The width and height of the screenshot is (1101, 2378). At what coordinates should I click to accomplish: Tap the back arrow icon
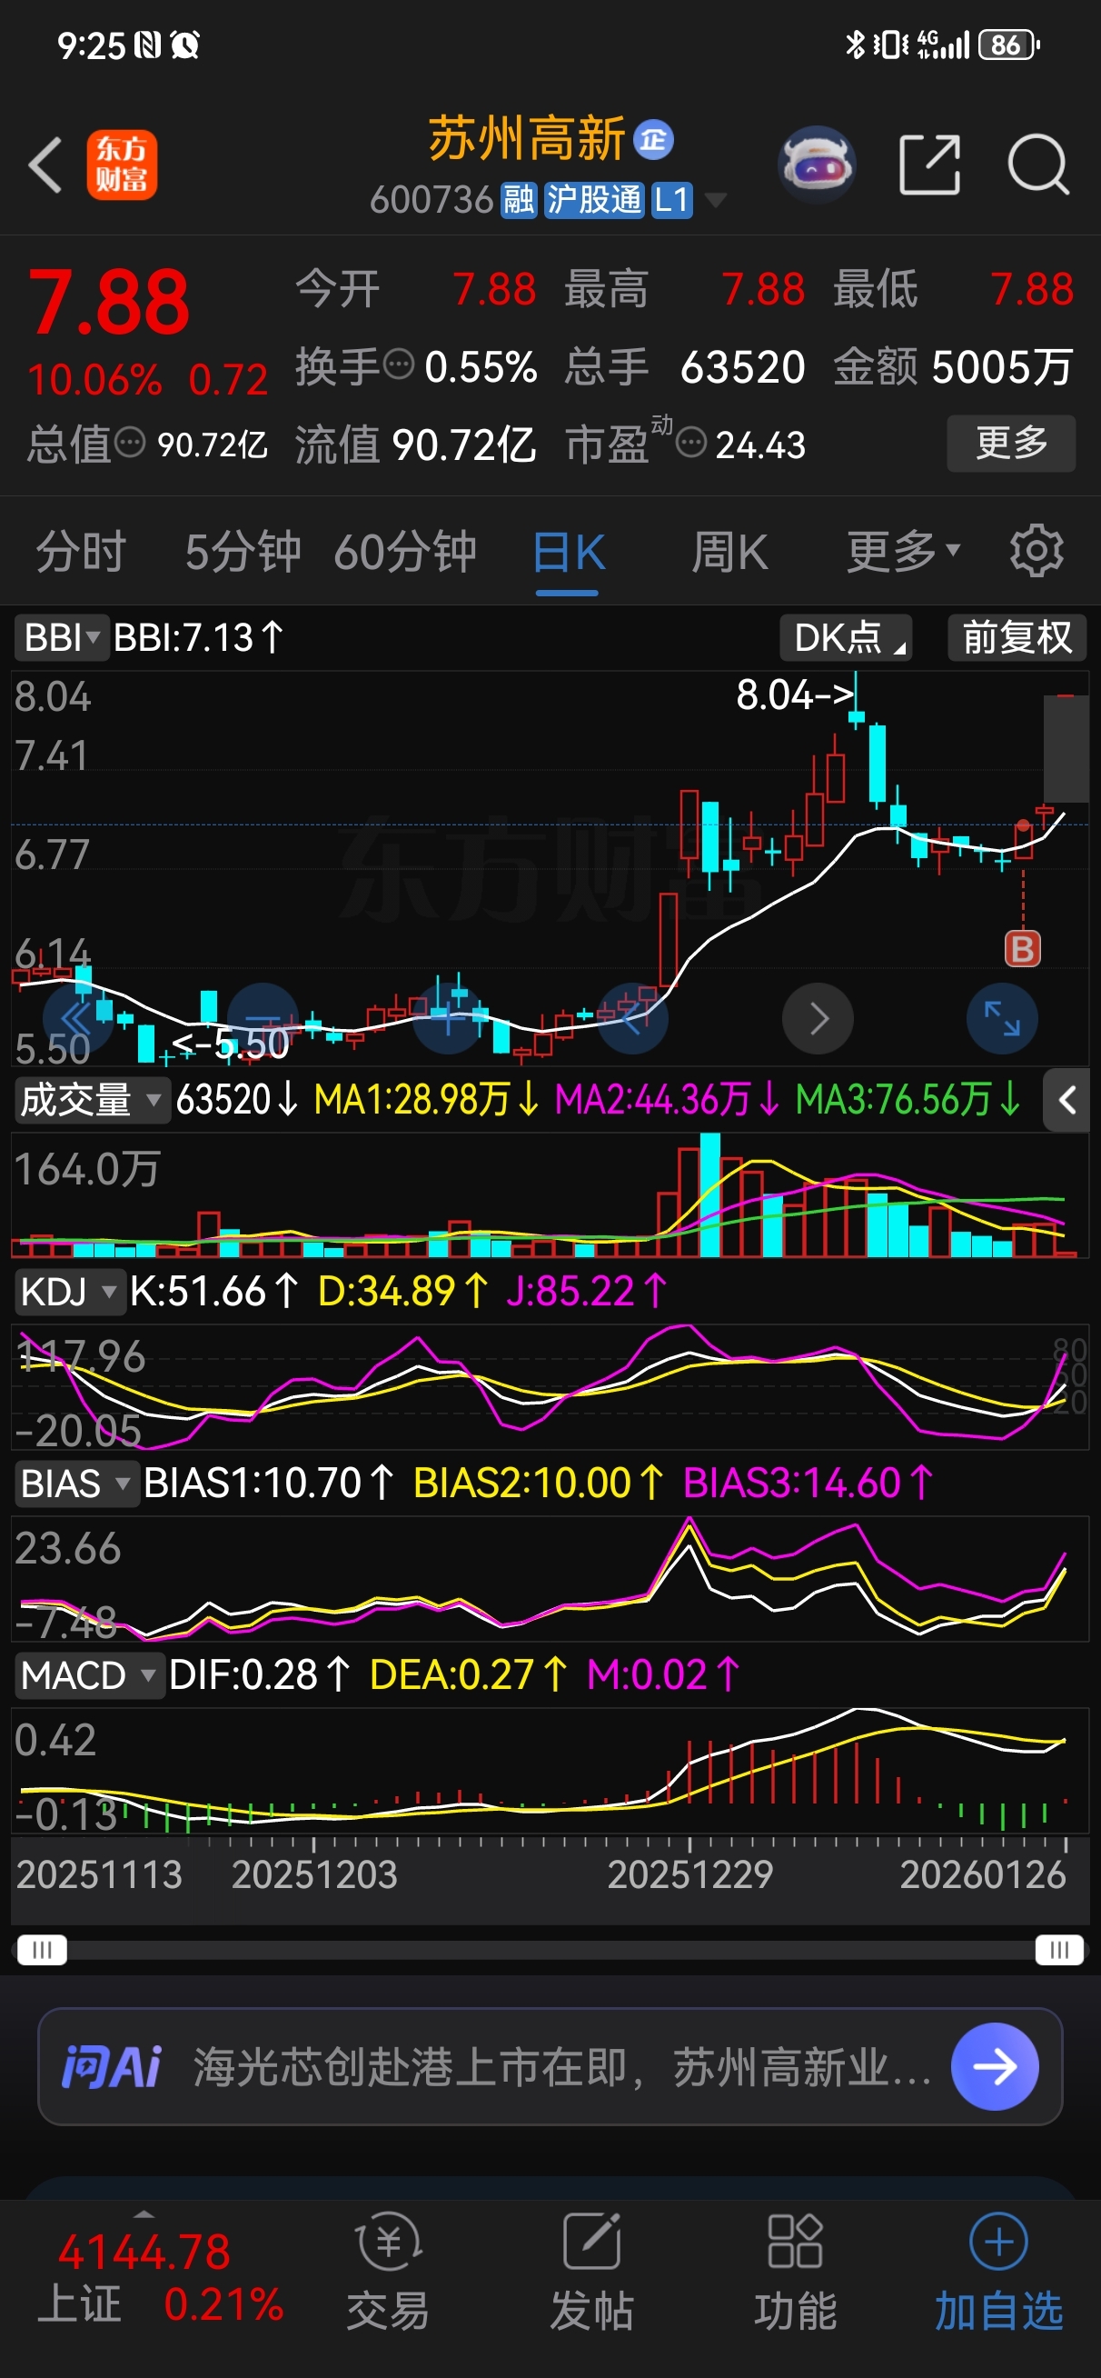pyautogui.click(x=45, y=165)
